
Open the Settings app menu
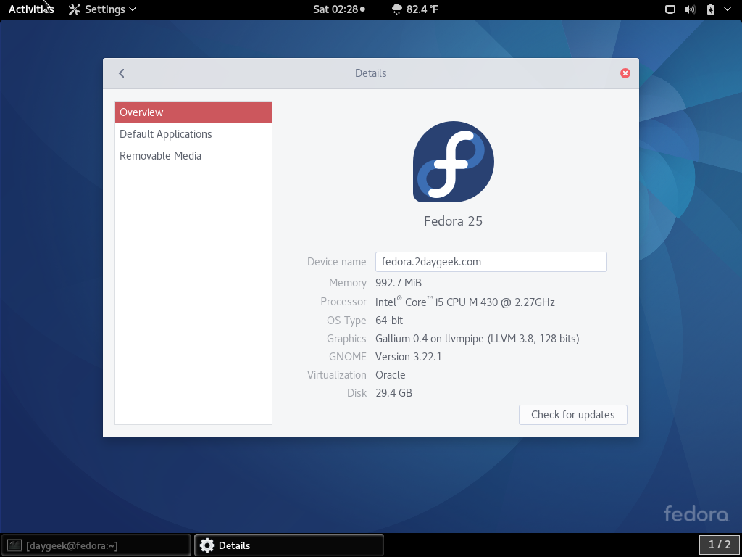103,9
